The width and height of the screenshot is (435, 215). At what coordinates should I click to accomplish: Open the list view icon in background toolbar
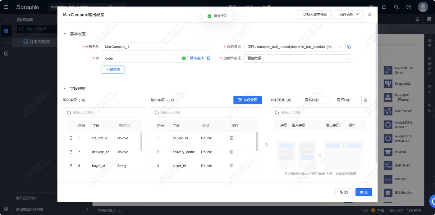[418, 19]
